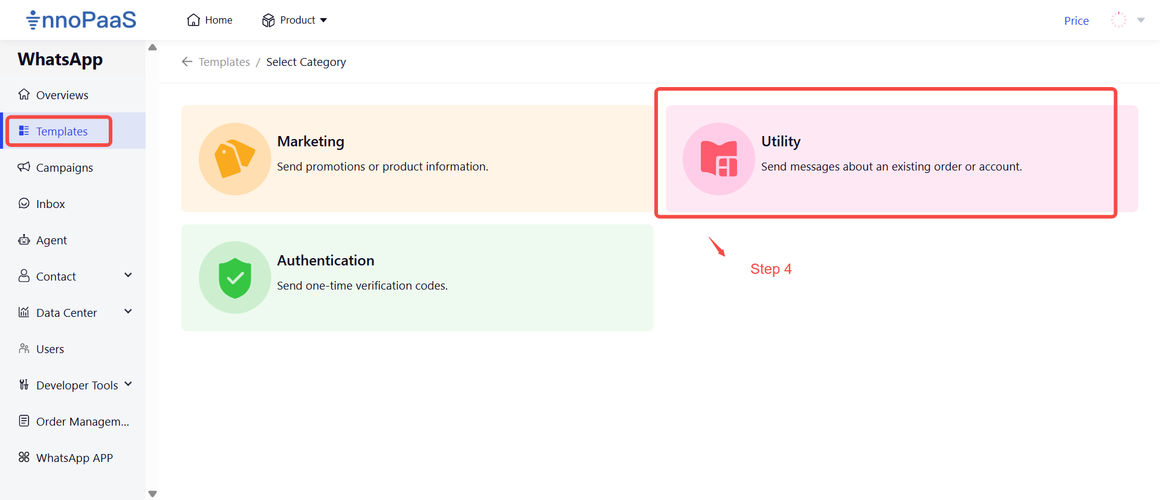Open Order Management in the sidebar
Image resolution: width=1160 pixels, height=500 pixels.
click(83, 421)
